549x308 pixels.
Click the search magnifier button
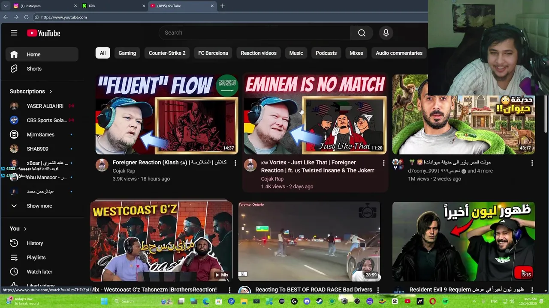(x=362, y=33)
